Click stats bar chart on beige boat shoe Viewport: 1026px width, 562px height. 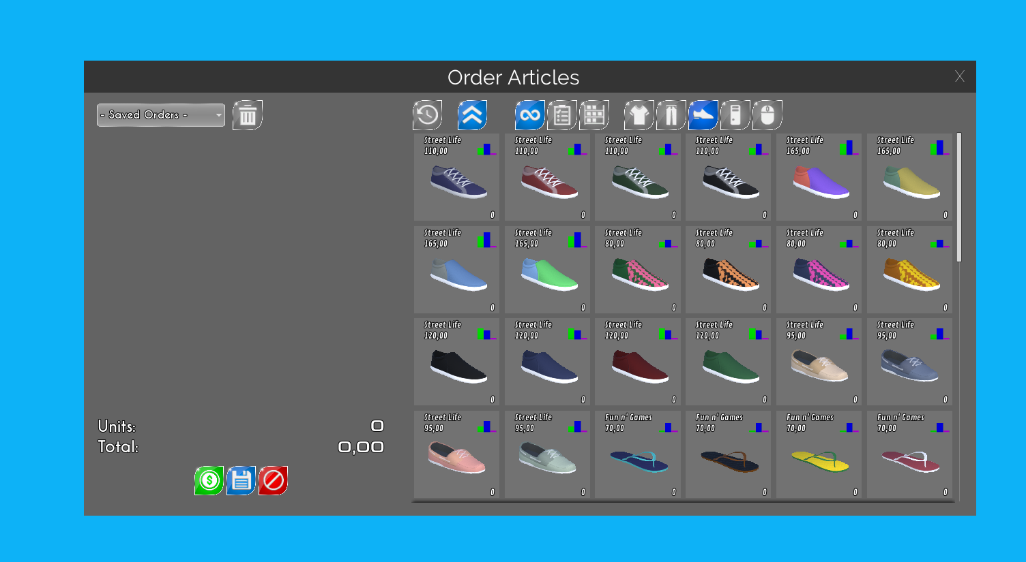[849, 334]
